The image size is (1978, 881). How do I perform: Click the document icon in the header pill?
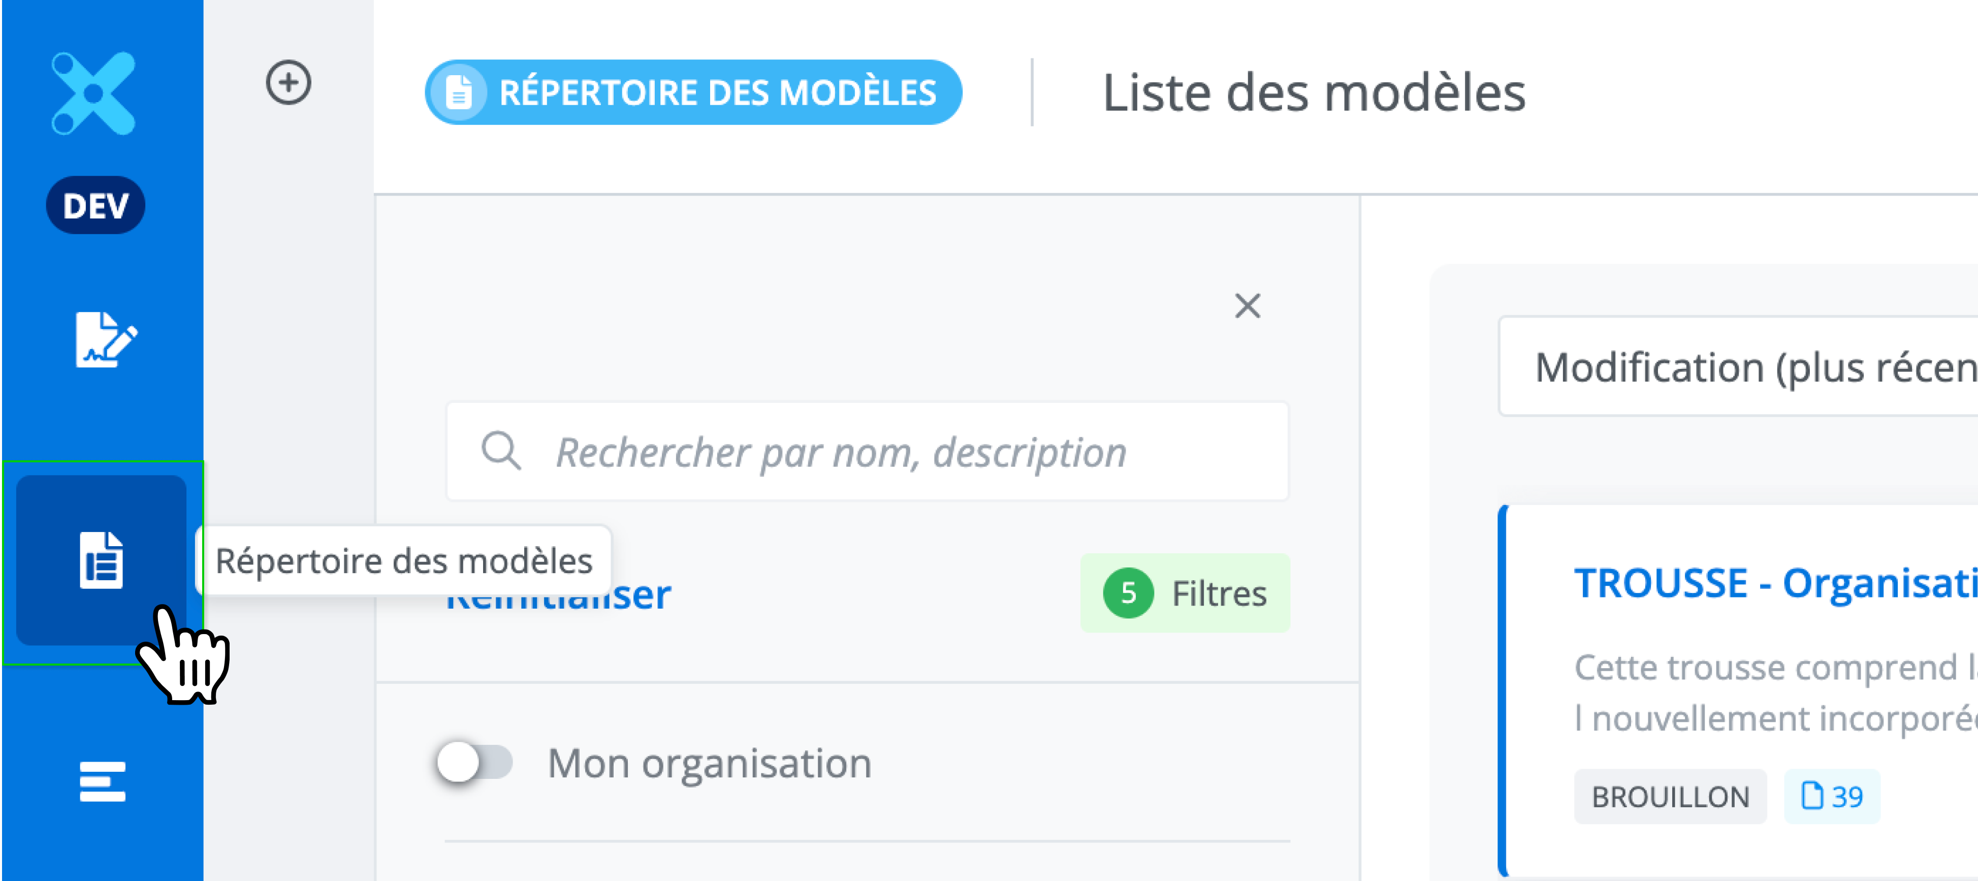(x=458, y=93)
